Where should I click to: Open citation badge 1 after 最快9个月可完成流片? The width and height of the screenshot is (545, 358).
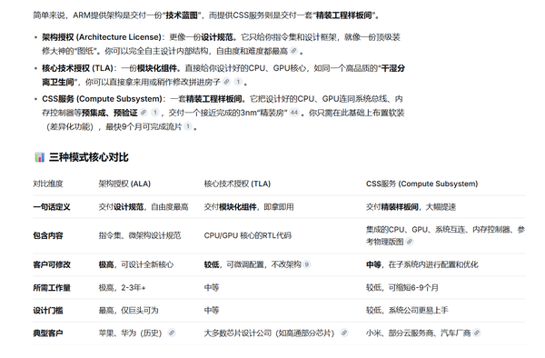(x=188, y=126)
